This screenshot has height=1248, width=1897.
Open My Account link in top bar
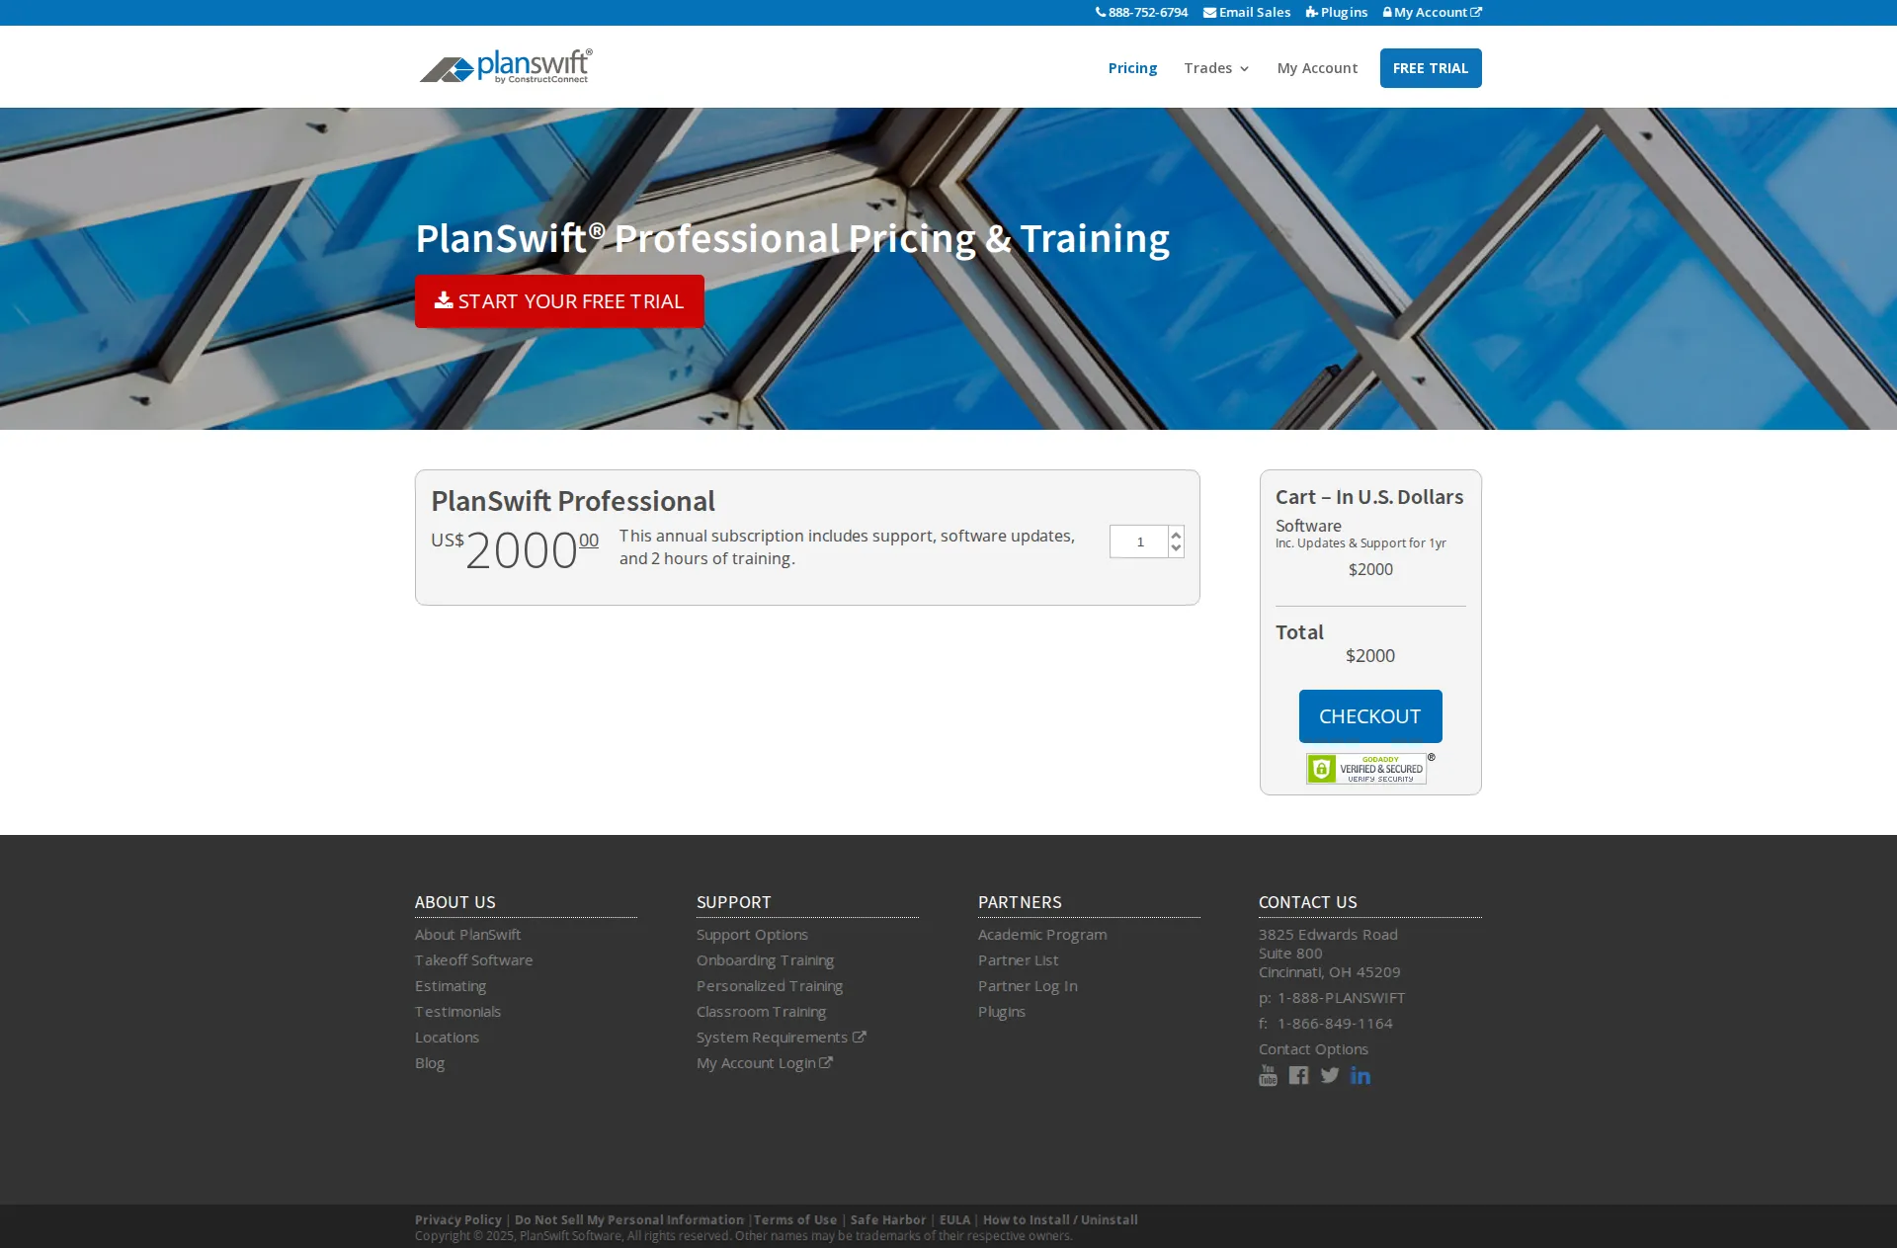(x=1433, y=12)
